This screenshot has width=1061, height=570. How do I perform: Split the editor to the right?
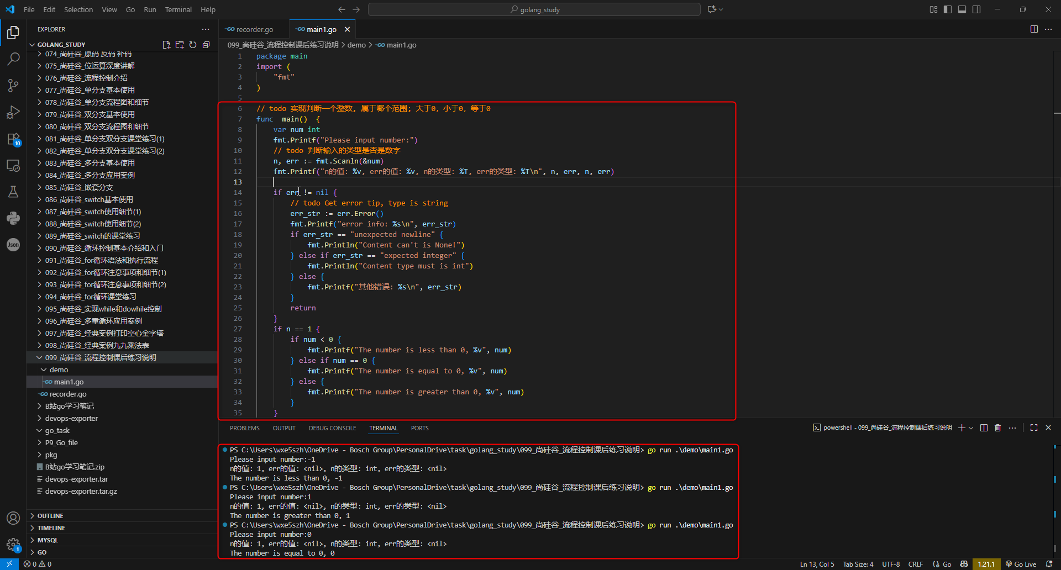click(1034, 29)
